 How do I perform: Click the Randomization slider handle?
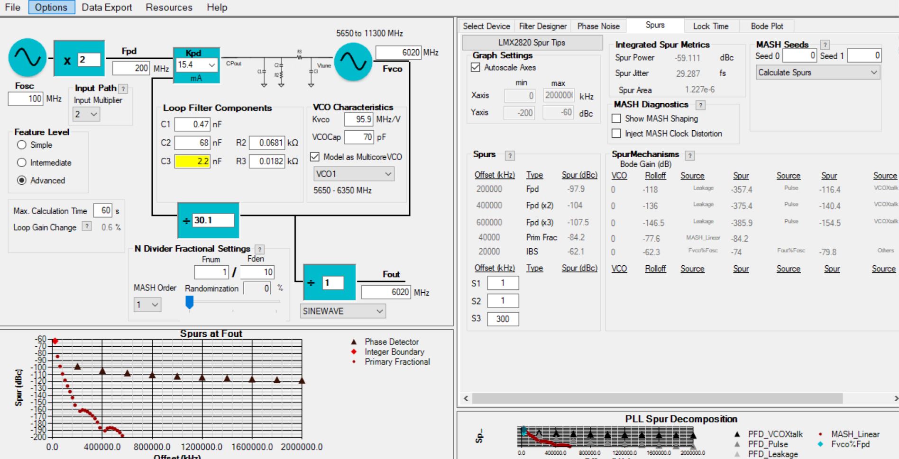pyautogui.click(x=190, y=302)
